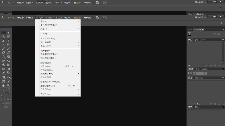
Task: Swap fill and stroke colors
Action: click(10, 89)
